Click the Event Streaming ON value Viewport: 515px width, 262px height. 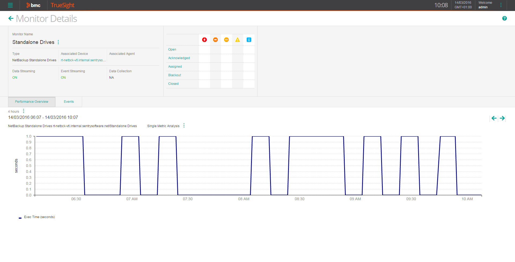(x=63, y=78)
